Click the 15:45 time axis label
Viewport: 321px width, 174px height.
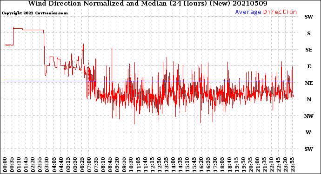pos(194,165)
